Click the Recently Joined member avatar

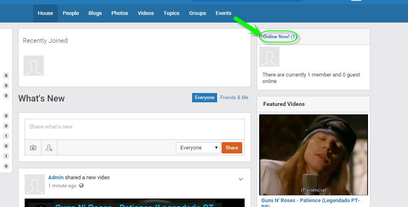coord(34,66)
